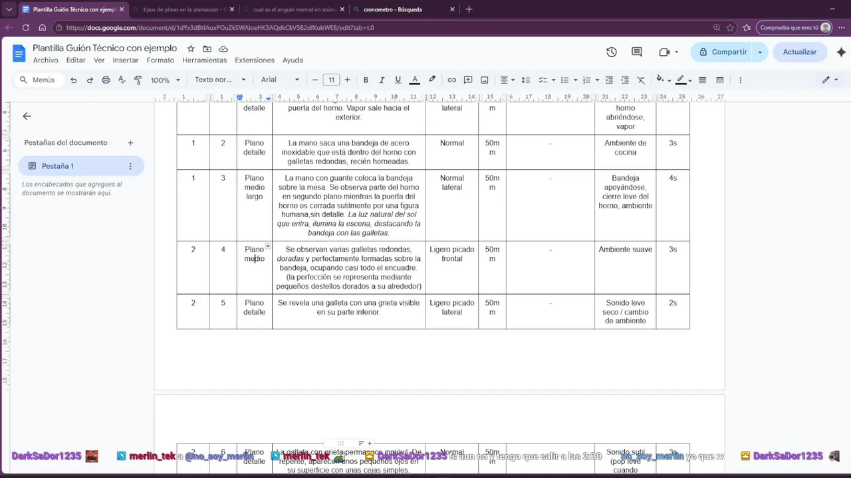Open the version history clock icon
The height and width of the screenshot is (478, 851).
coord(612,52)
